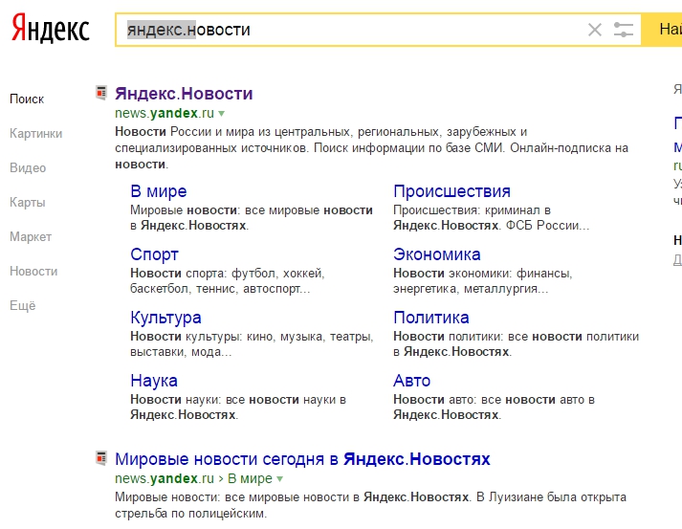Click second result's news.yandex.ru URL
Image resolution: width=682 pixels, height=529 pixels.
click(x=165, y=478)
